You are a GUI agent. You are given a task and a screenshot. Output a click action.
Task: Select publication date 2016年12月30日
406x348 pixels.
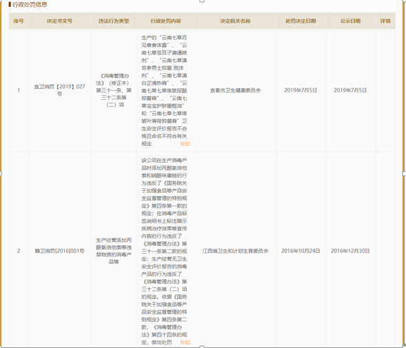[x=350, y=251]
